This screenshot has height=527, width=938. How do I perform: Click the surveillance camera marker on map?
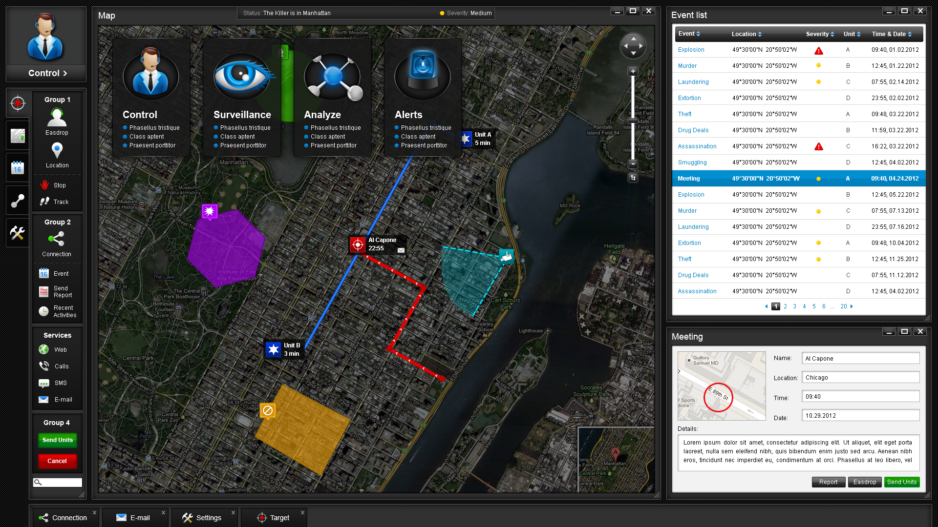(506, 256)
